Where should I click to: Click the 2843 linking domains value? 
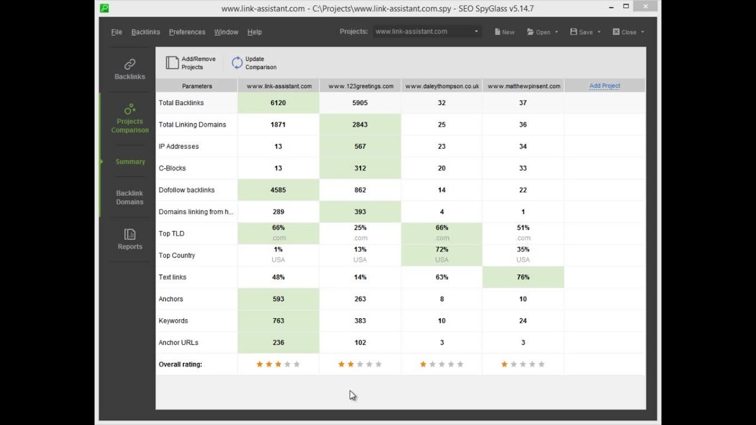coord(360,125)
